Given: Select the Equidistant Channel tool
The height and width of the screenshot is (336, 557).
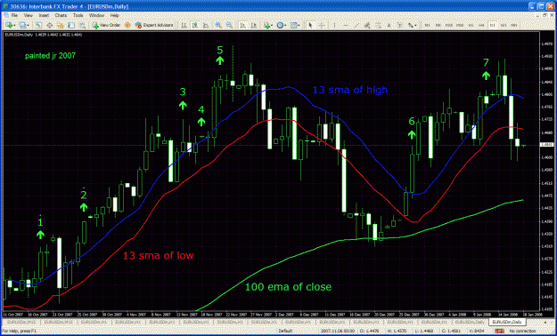Looking at the screenshot, I should point(367,25).
